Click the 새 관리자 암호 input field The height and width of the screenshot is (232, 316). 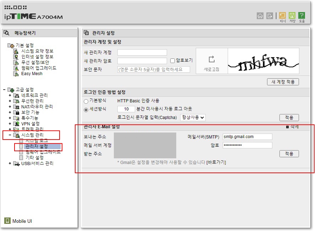[x=142, y=61]
